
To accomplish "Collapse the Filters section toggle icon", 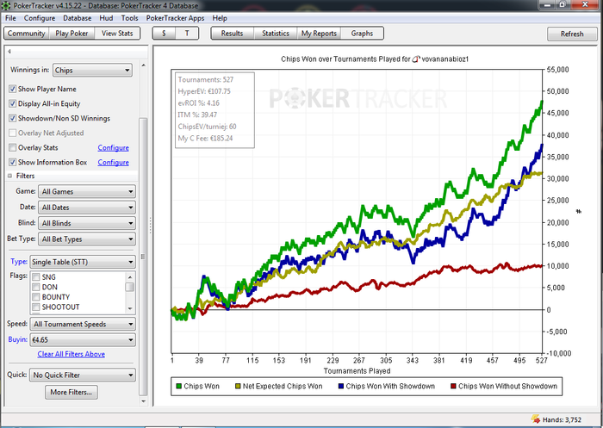I will [x=10, y=176].
